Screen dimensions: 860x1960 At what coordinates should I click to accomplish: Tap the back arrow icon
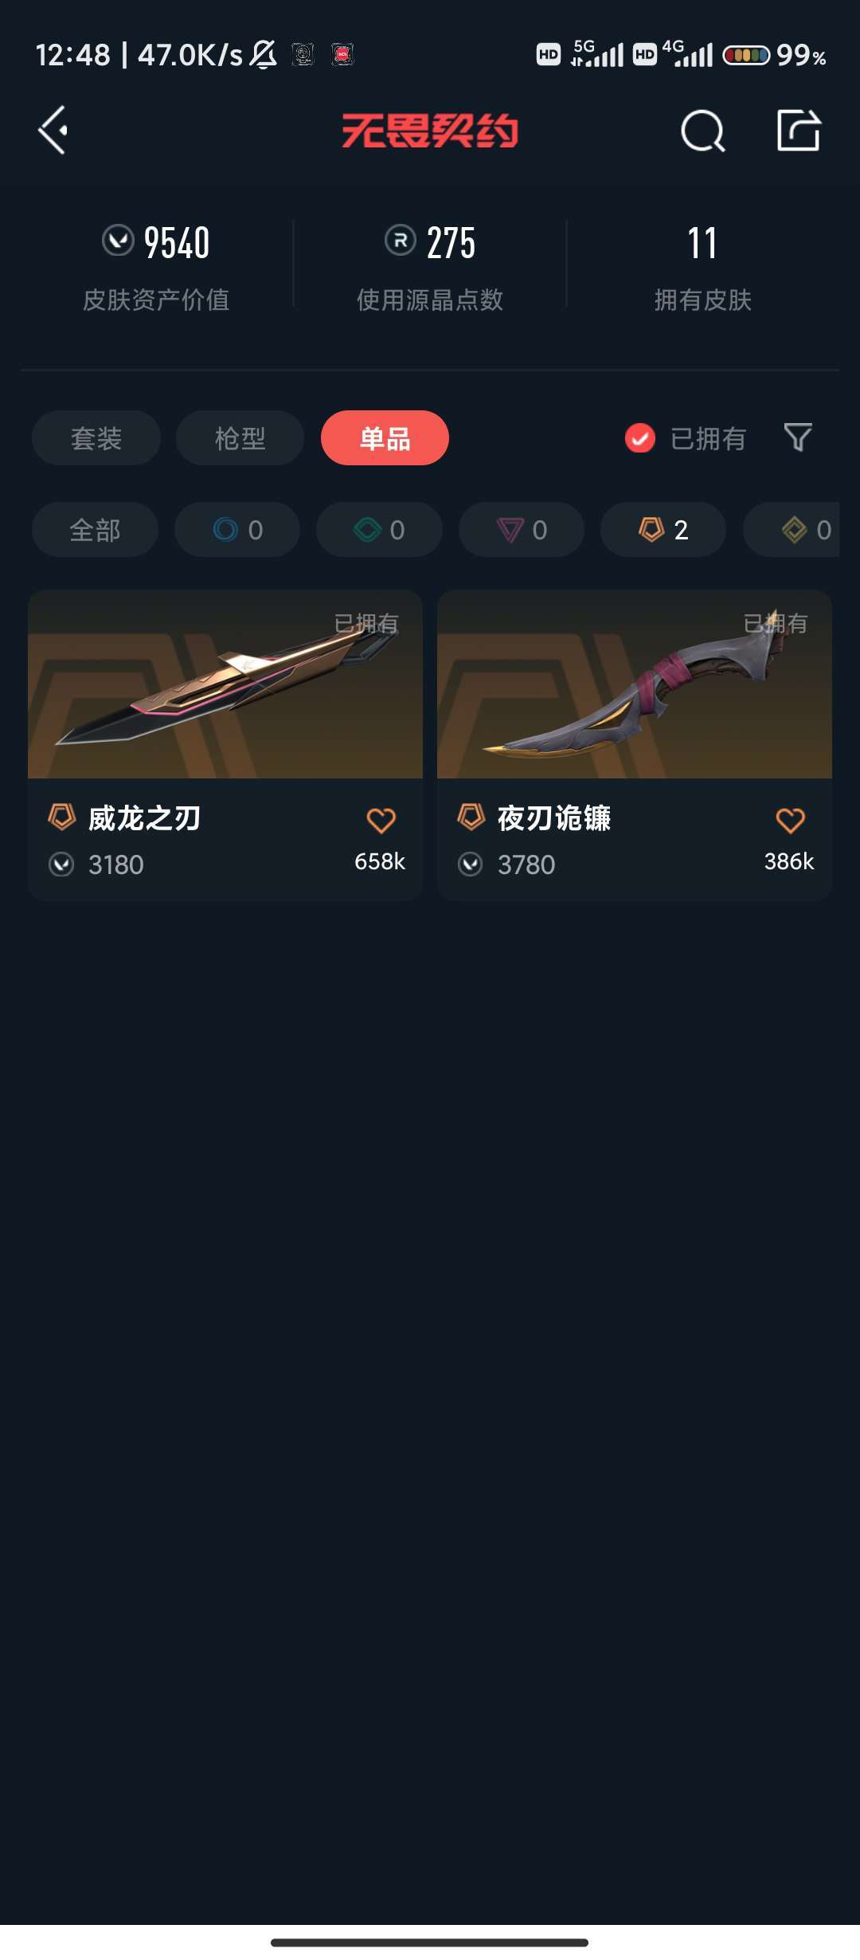[x=53, y=130]
